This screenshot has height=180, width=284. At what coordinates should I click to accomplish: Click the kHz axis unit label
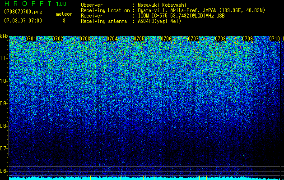pyautogui.click(x=4, y=36)
